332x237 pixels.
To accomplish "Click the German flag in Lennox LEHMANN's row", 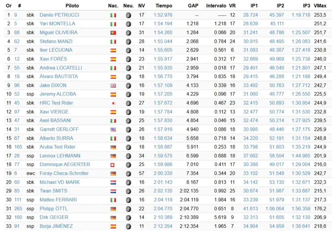I will coord(113,156).
